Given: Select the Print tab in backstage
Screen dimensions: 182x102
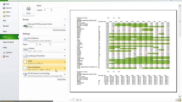Looking at the screenshot, I should point(9,37).
